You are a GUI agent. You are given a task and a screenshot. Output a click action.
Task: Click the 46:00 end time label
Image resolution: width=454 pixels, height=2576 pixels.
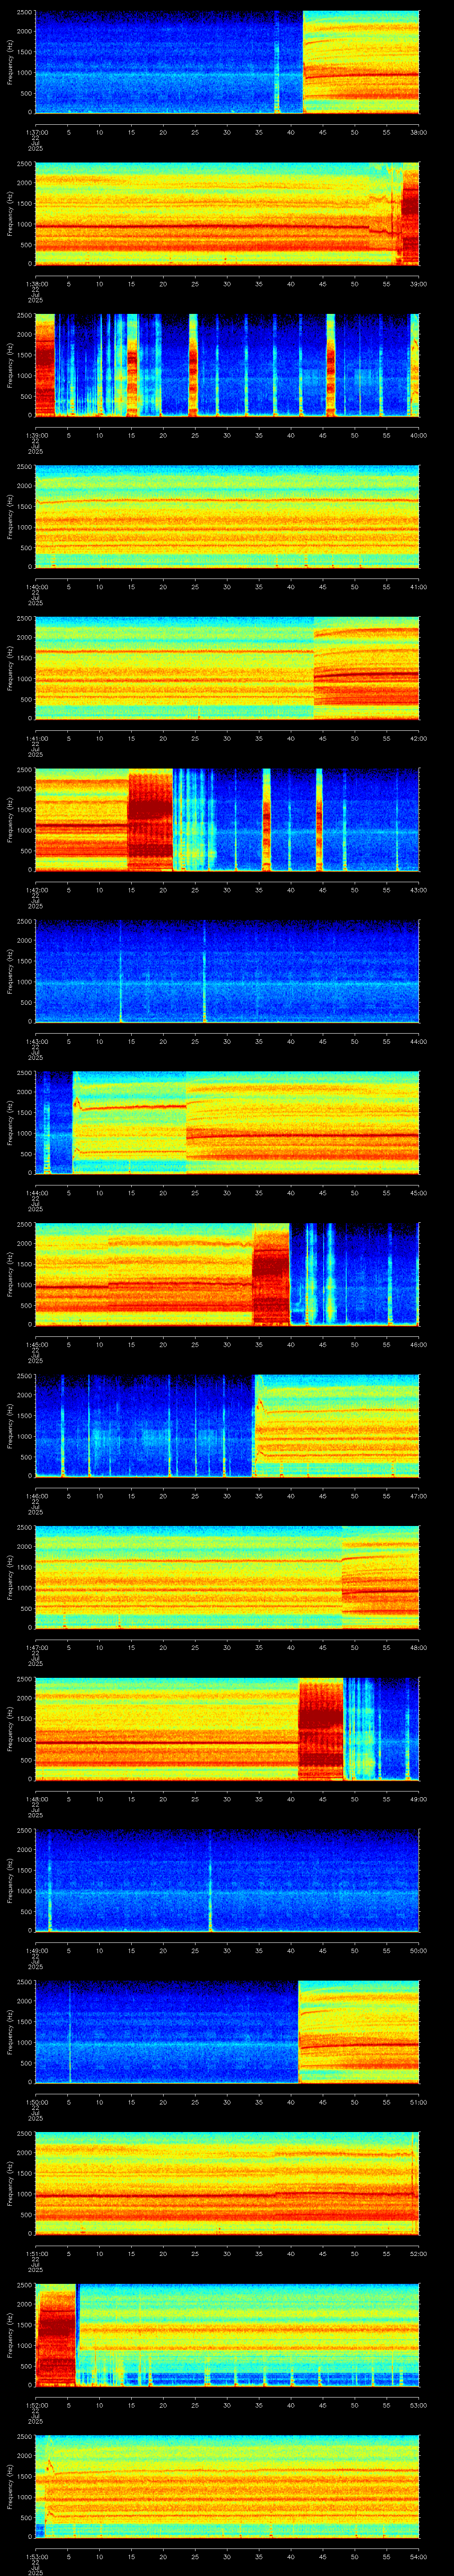(419, 1344)
